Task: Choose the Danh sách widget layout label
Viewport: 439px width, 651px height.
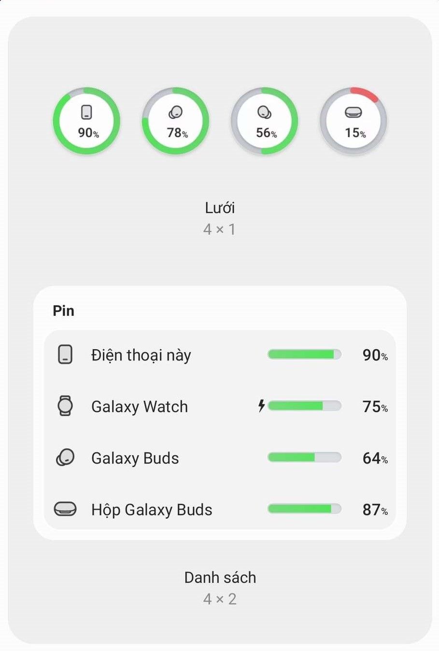Action: coord(220,578)
